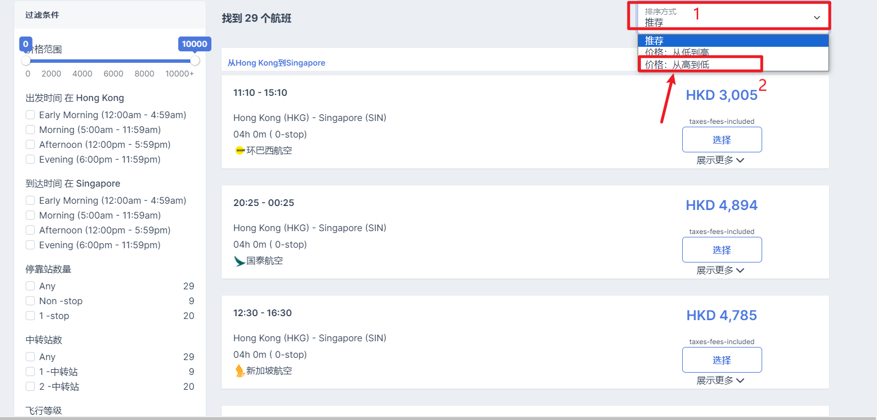Click the Cathay Pacific airline logo
The width and height of the screenshot is (877, 420).
pyautogui.click(x=239, y=261)
